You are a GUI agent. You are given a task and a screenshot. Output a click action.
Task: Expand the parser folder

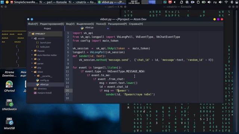(x=32, y=63)
